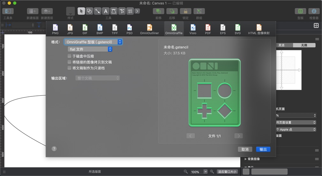Click the 取消 cancel button
This screenshot has width=322, height=176.
[x=245, y=149]
